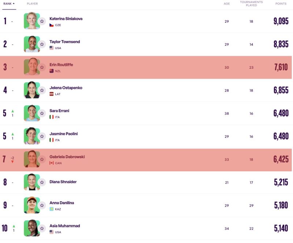Click star icon beside Sara Errani

point(42,113)
